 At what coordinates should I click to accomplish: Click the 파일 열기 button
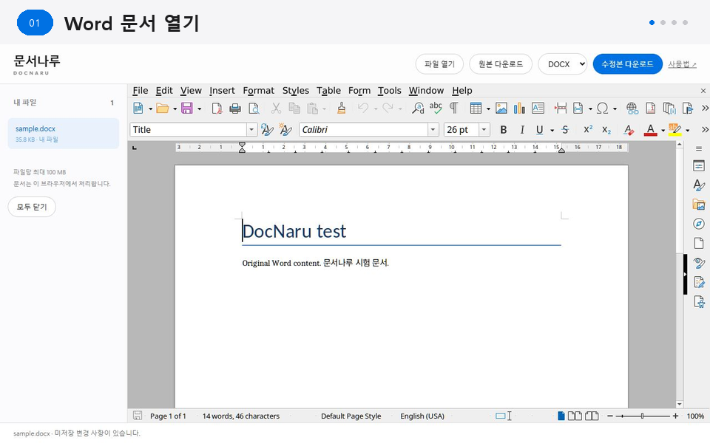point(439,64)
